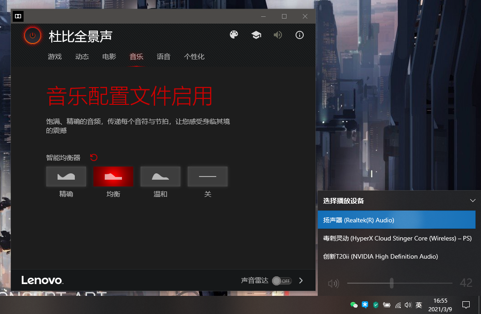Select the 温和 equalizer preset
The image size is (481, 314).
pos(160,177)
